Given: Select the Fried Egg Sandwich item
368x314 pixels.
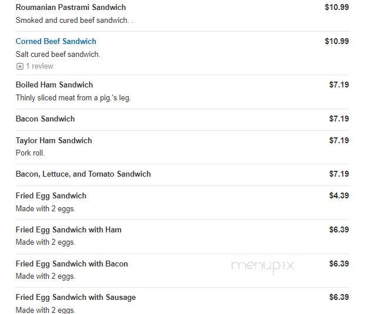Looking at the screenshot, I should click(51, 196).
